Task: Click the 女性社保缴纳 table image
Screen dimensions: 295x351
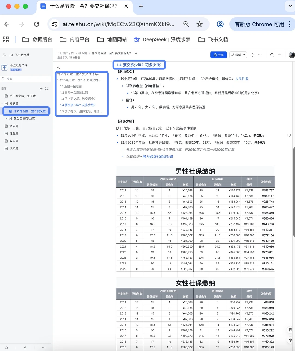Action: coord(195,314)
